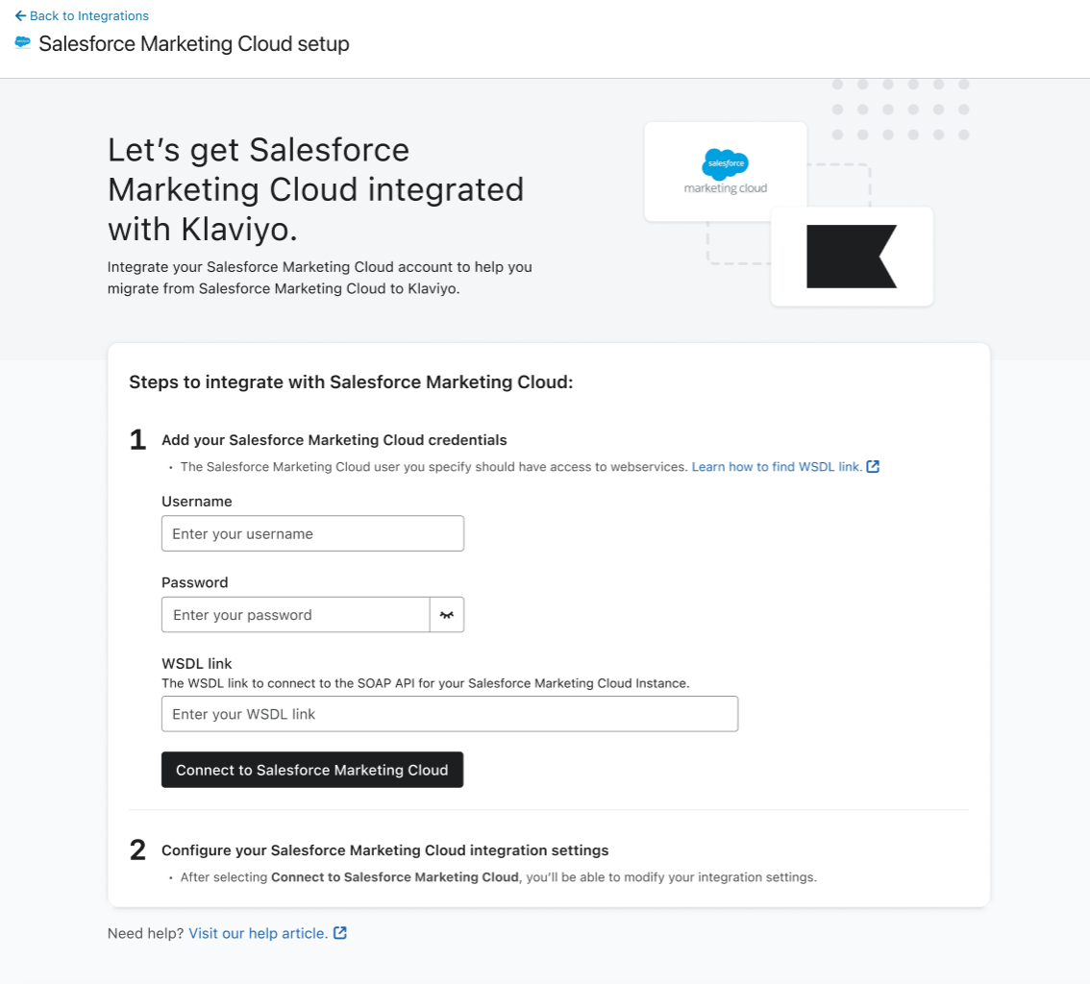The image size is (1090, 984).
Task: Click the black Klaviyo flag logo
Action: (x=851, y=257)
